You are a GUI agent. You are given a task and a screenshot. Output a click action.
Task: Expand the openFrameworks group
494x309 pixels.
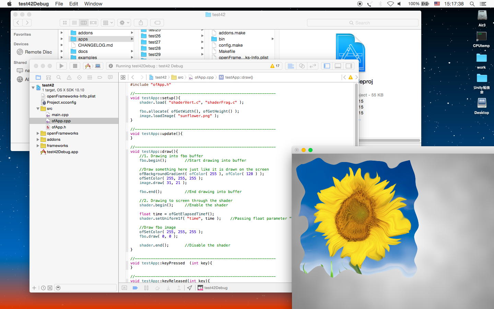tap(38, 133)
